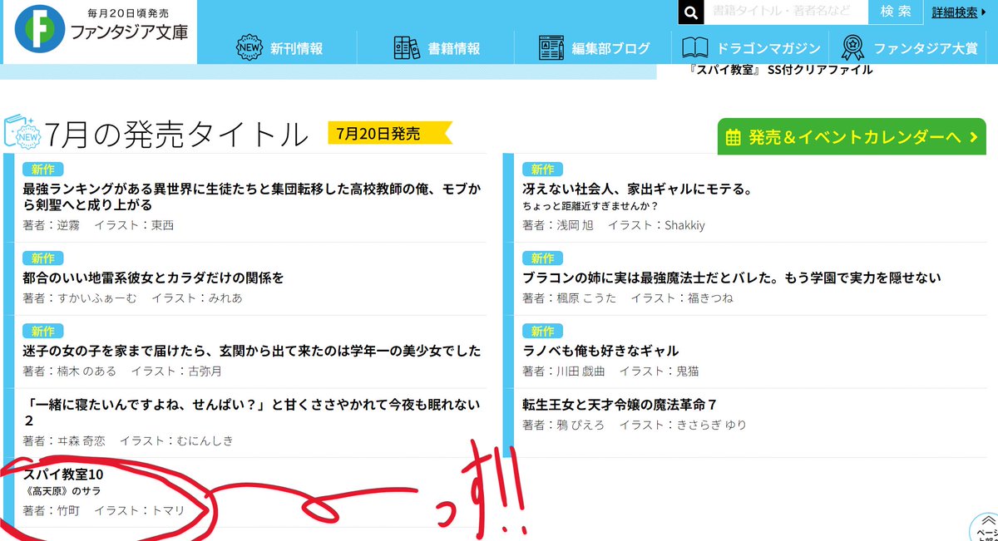Open 都合のいい地雷系彼女とカラダだけの関係を title

[x=153, y=278]
